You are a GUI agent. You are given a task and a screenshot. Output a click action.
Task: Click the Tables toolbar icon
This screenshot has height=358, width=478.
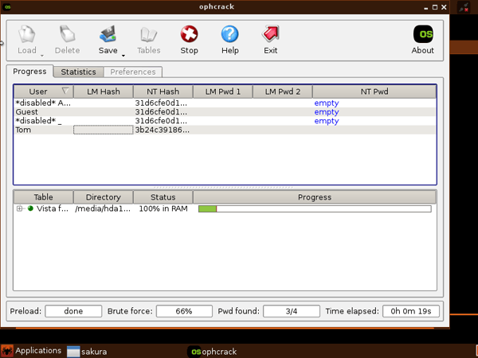pyautogui.click(x=148, y=38)
